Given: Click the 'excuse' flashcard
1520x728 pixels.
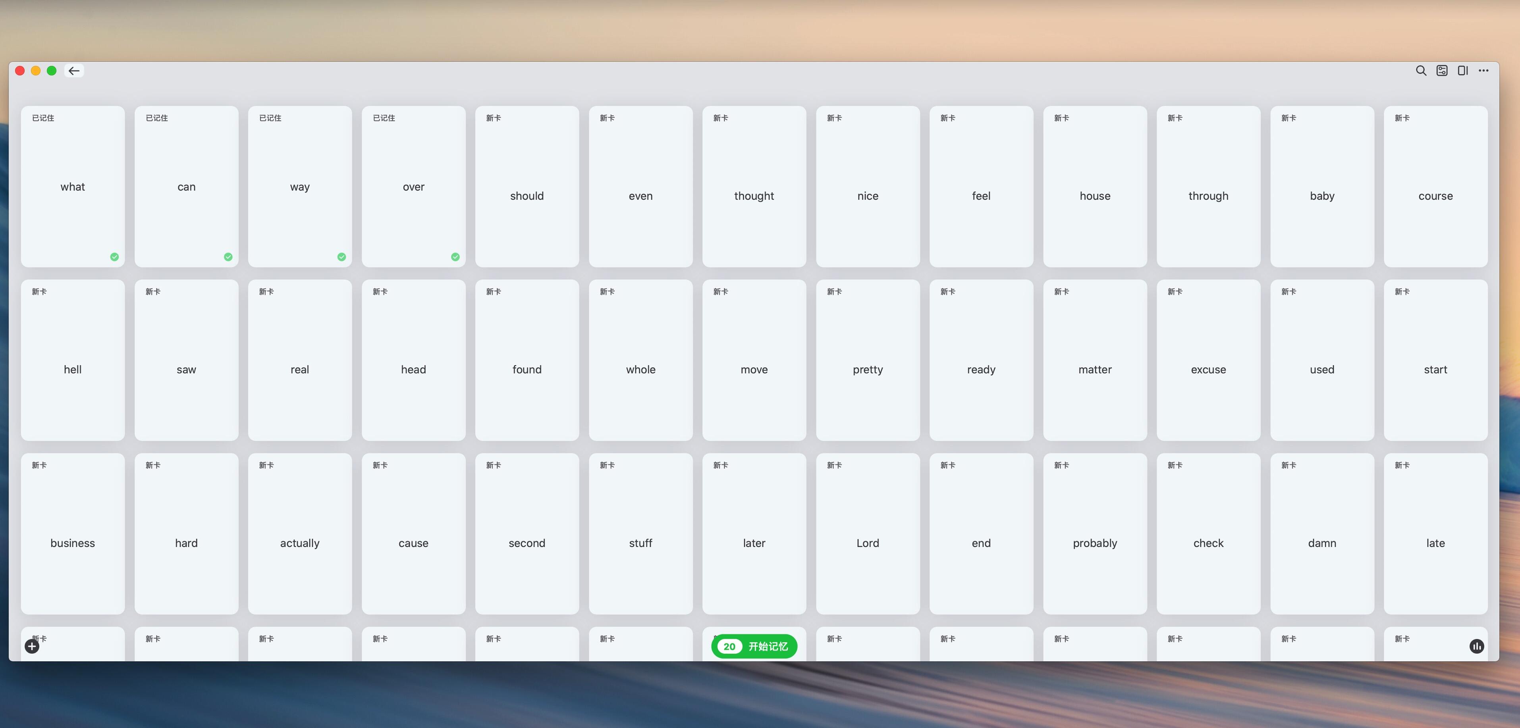Looking at the screenshot, I should pos(1208,369).
